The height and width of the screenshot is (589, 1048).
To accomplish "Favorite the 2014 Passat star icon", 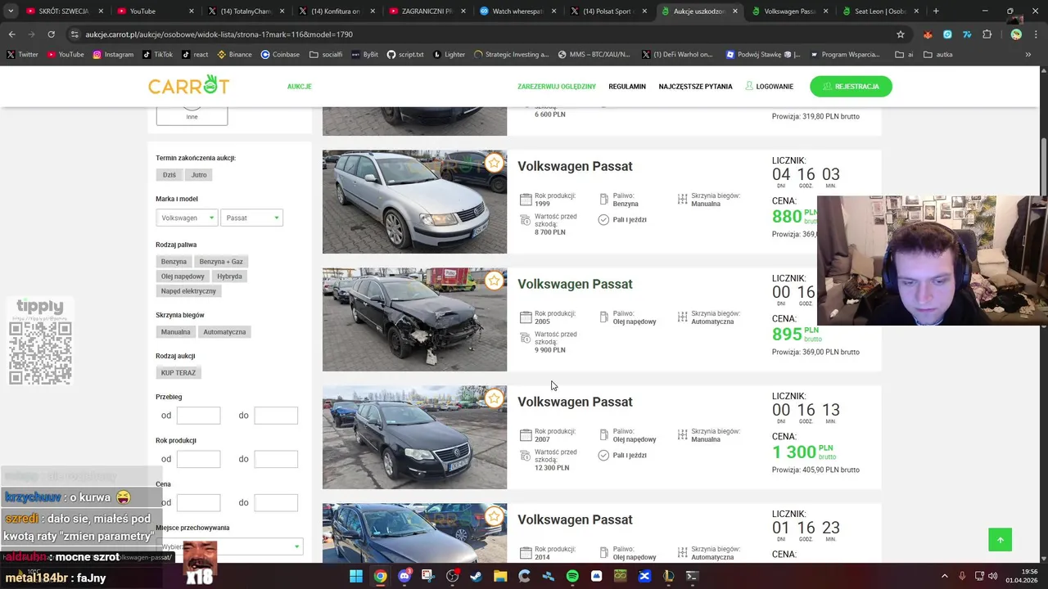I will (x=494, y=516).
